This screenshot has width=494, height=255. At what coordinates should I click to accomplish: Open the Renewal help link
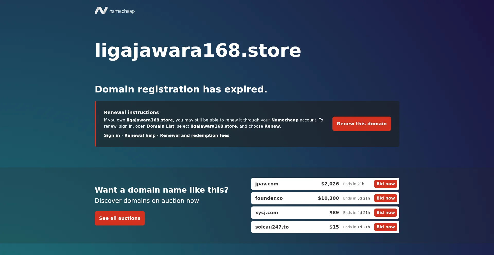coord(140,135)
